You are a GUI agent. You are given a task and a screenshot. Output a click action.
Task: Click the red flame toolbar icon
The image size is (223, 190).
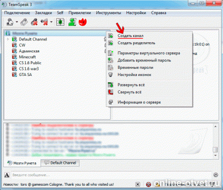coord(83,22)
